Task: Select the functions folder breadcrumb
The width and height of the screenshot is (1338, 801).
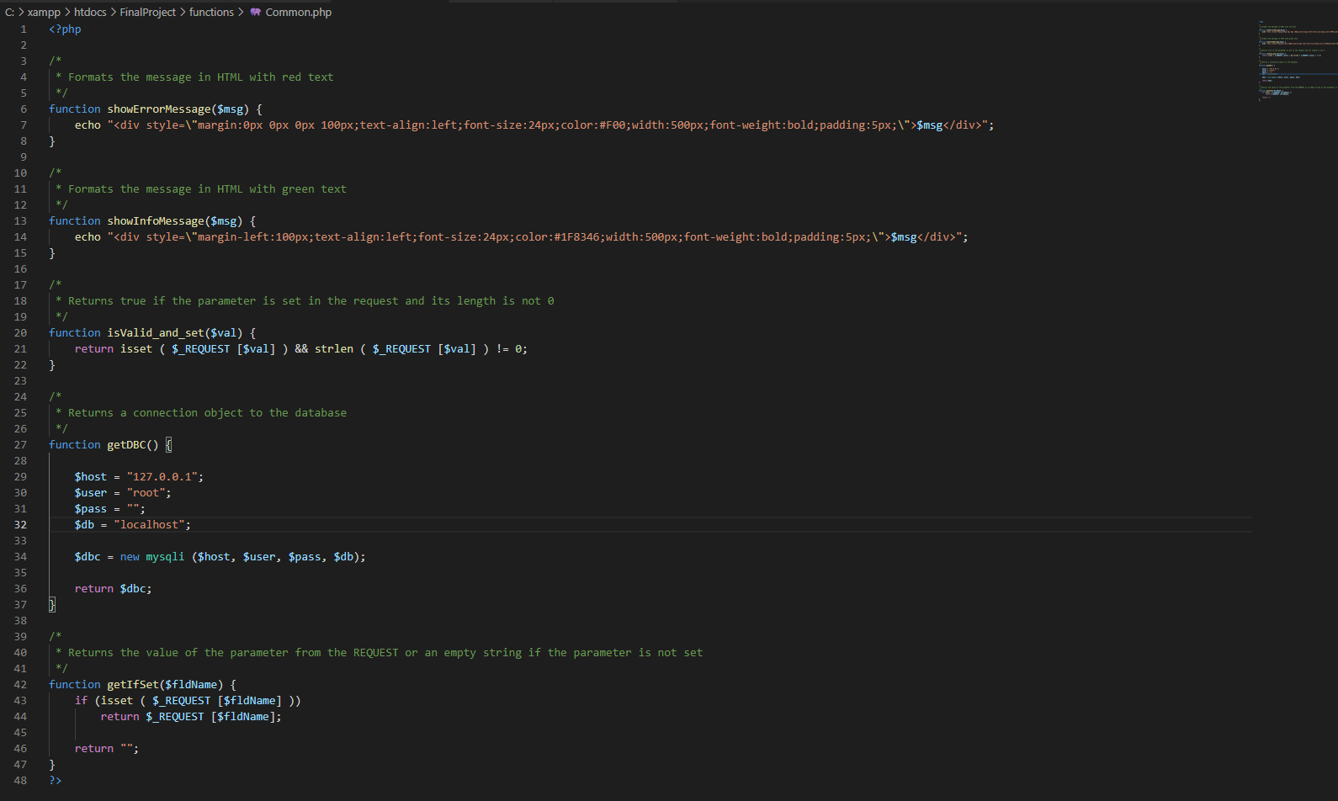Action: [x=211, y=12]
